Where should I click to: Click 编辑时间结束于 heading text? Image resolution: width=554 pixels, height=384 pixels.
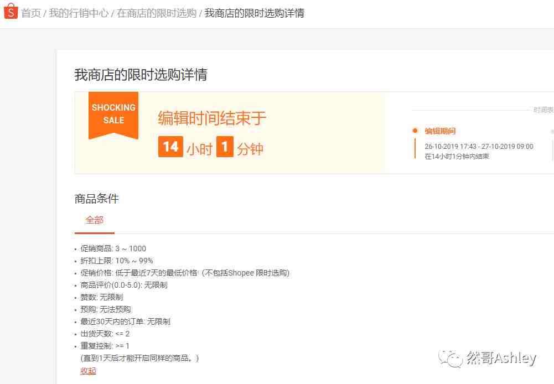click(x=212, y=118)
